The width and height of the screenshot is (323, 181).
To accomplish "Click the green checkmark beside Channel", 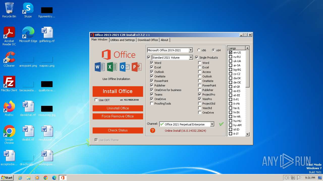I will (x=221, y=124).
